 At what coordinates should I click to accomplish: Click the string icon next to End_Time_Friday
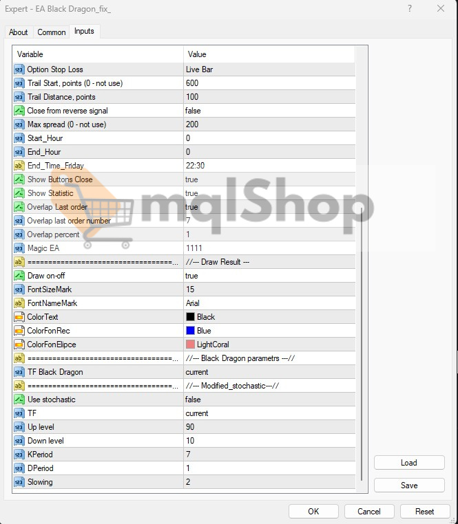coord(19,166)
